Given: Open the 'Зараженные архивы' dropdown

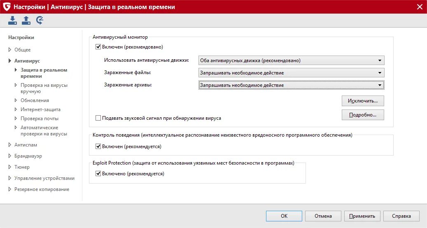Looking at the screenshot, I should click(292, 85).
